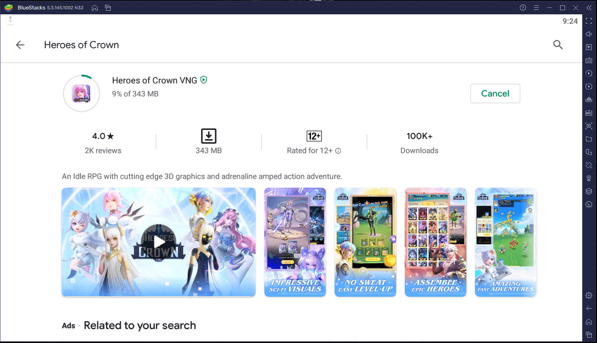The width and height of the screenshot is (597, 343).
Task: Open the Impressive Sci-Fi Visuals screenshot
Action: (295, 242)
